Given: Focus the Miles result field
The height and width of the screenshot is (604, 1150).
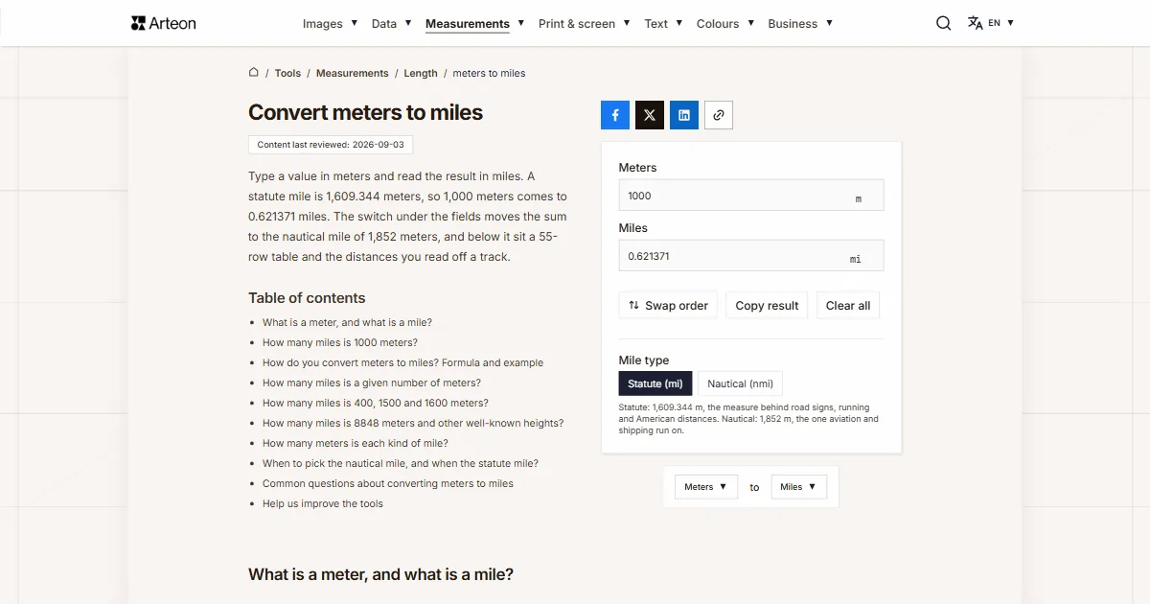Looking at the screenshot, I should pos(751,256).
